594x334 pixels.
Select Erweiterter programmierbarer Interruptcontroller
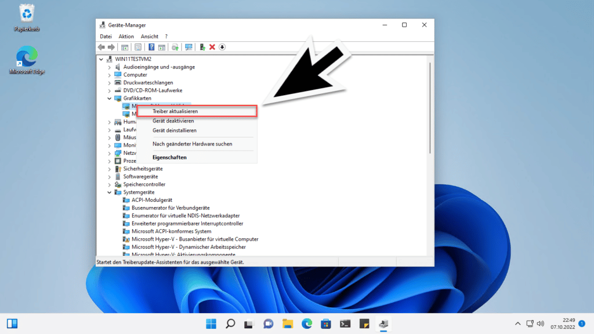tap(187, 223)
